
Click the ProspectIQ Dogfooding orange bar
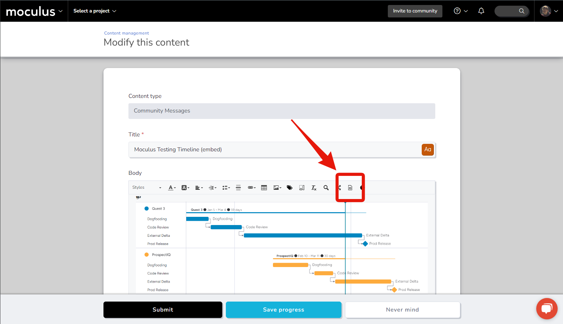click(x=290, y=265)
